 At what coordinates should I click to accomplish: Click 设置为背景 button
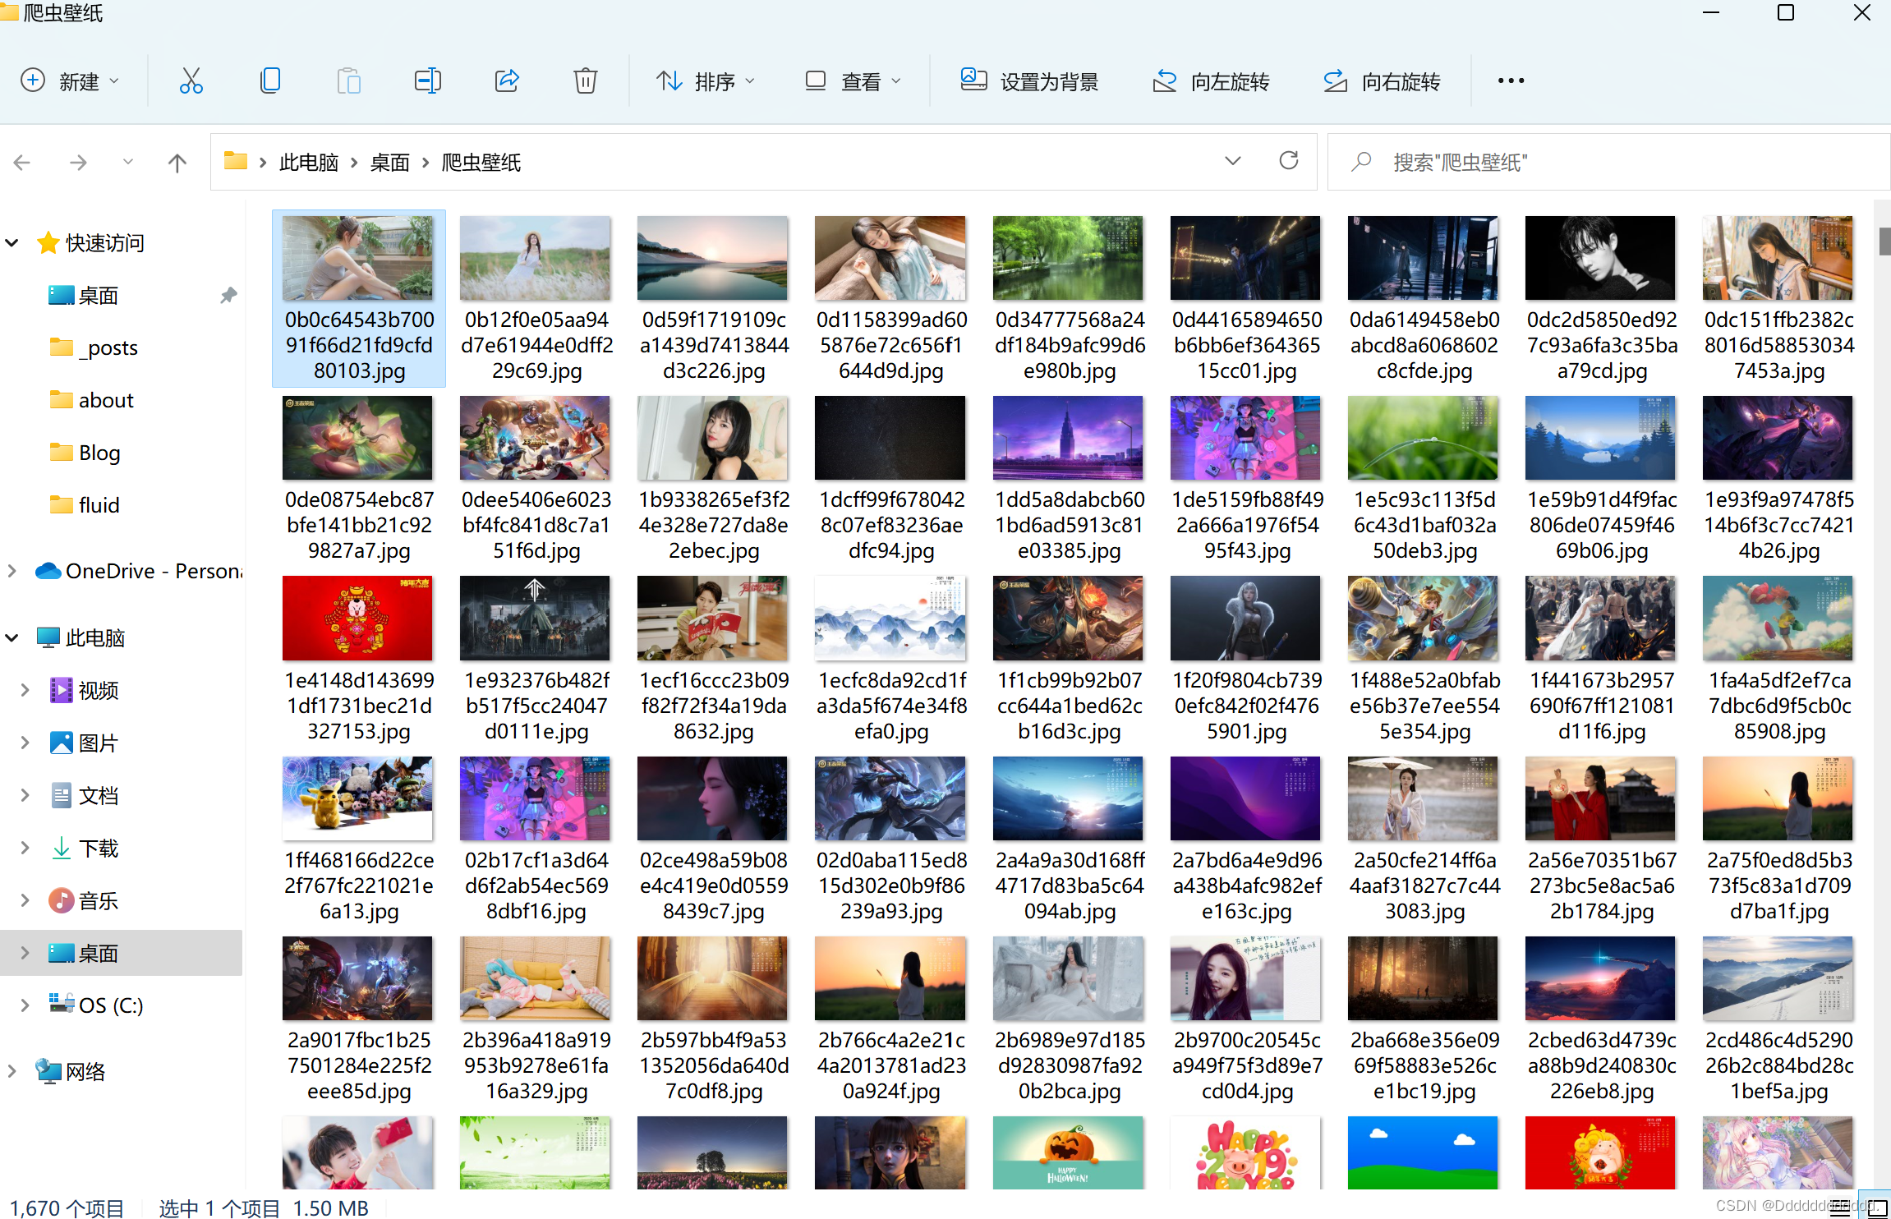pos(1029,81)
